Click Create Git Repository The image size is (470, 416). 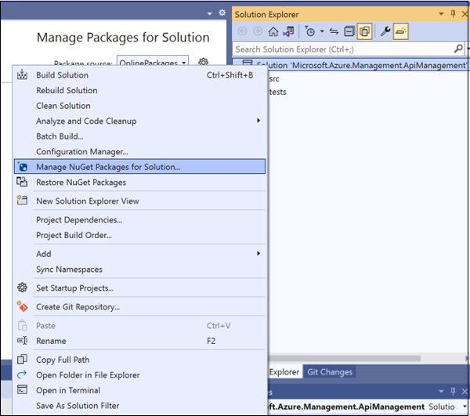(x=139, y=307)
